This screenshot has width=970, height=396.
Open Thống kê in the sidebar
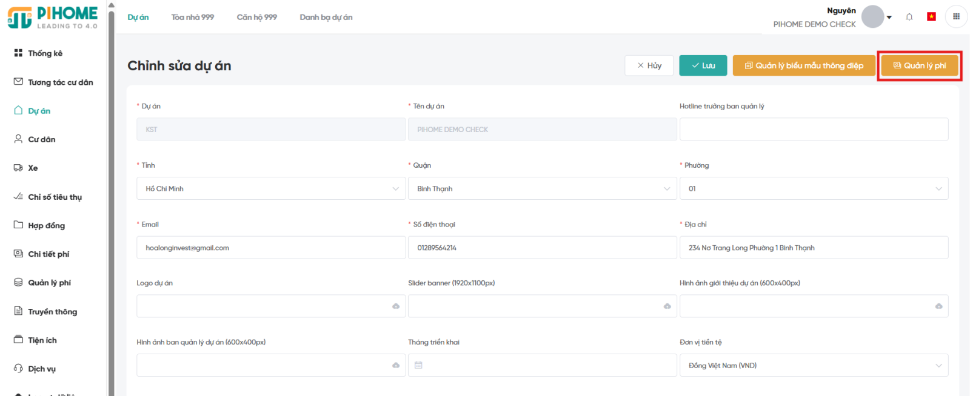(x=45, y=53)
